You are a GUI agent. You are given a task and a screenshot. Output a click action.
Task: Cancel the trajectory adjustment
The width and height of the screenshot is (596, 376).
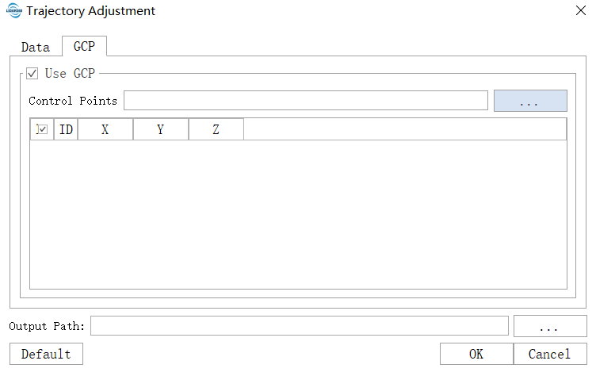tap(550, 354)
